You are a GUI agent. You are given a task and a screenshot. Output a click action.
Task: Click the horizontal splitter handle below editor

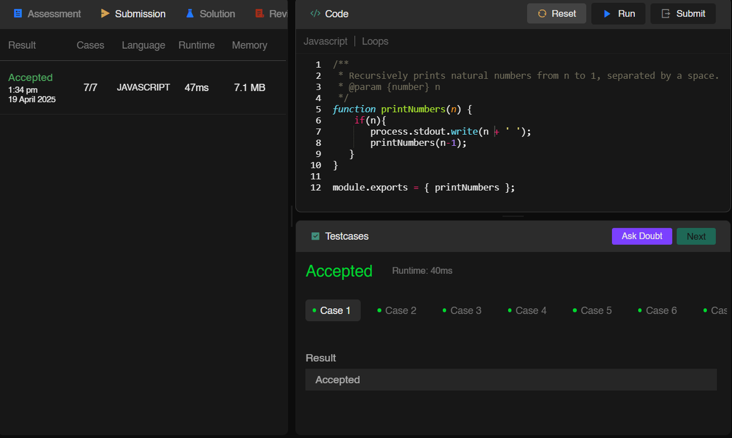tap(513, 216)
